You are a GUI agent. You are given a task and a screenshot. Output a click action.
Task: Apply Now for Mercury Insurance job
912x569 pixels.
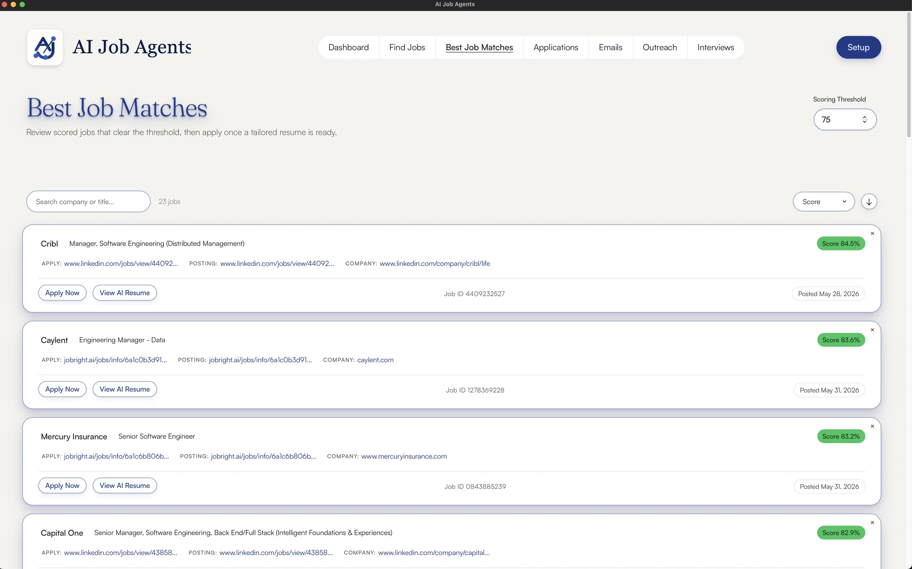(62, 485)
